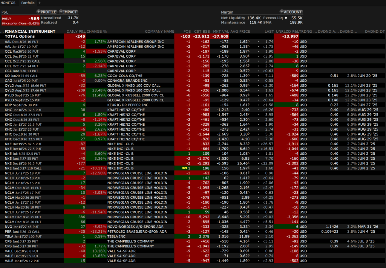Click PETROLEO BRASILEIRO-SPON ADR company name
Image resolution: width=386 pixels, height=268 pixels.
[137, 231]
